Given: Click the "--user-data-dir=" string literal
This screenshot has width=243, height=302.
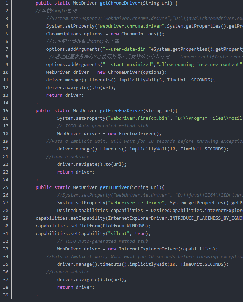Looking at the screenshot, I should 127,49.
